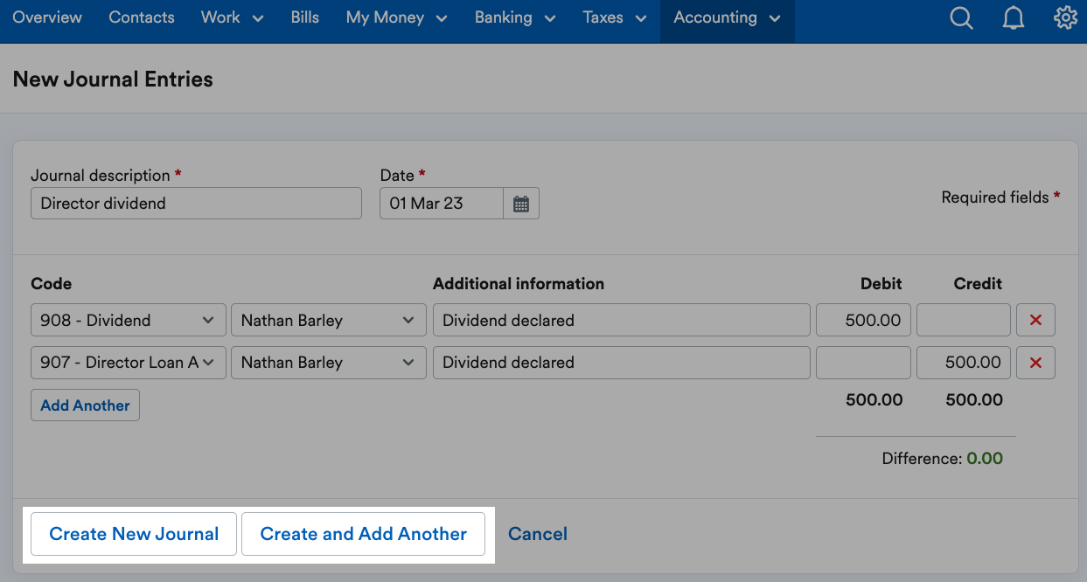Click Add Another to insert row
Image resolution: width=1087 pixels, height=582 pixels.
[x=85, y=405]
